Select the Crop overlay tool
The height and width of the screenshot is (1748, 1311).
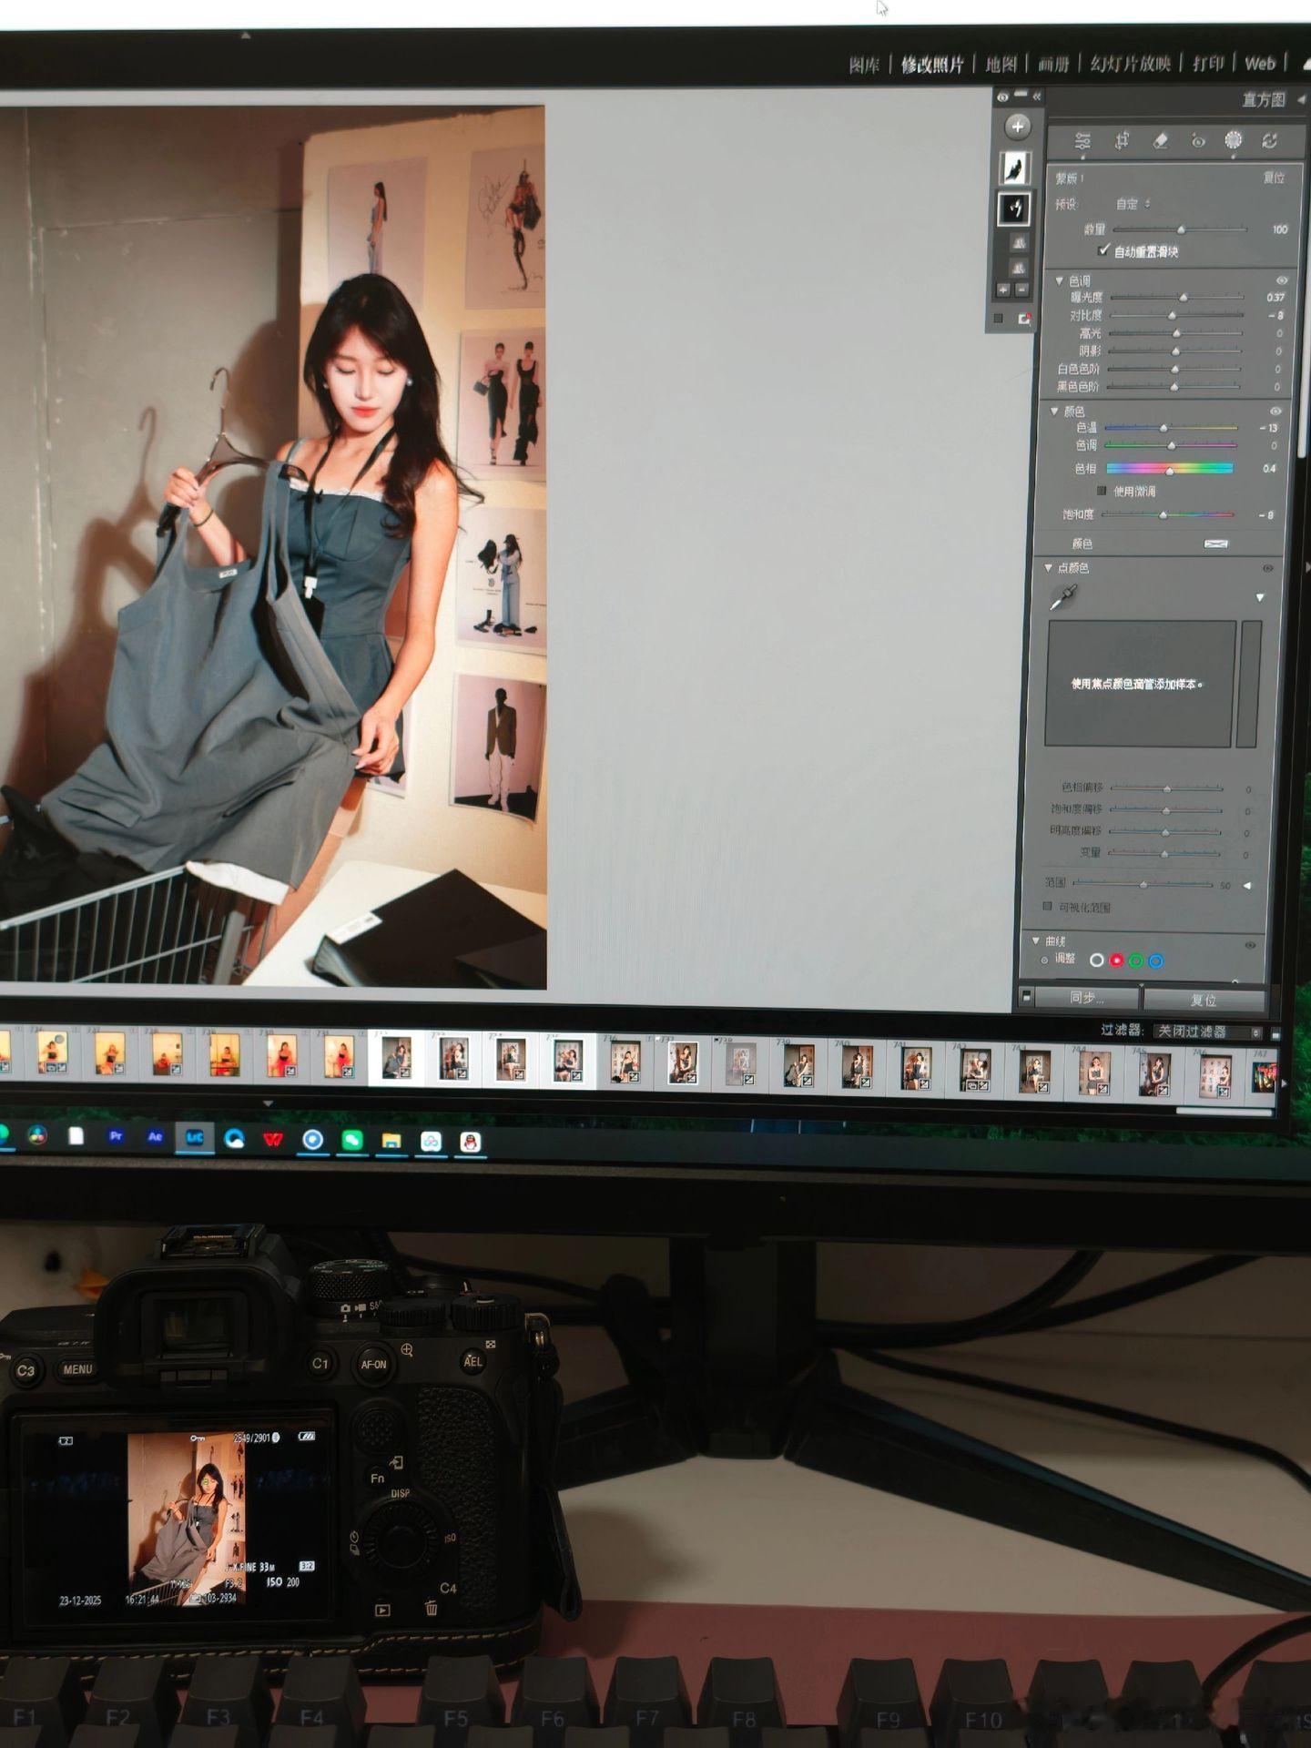coord(1122,140)
